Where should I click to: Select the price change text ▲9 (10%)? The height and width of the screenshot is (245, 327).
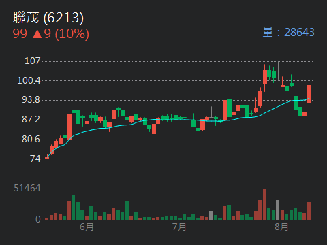(61, 34)
